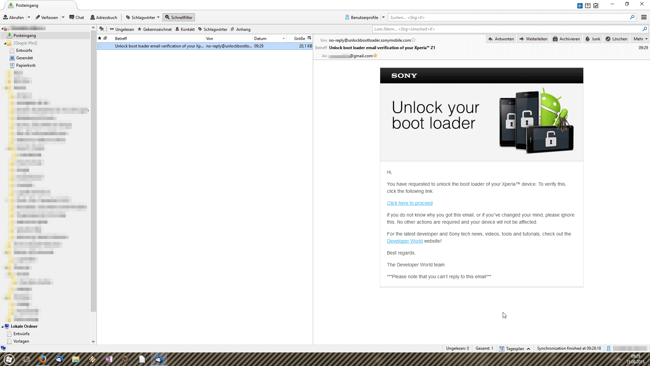This screenshot has height=366, width=650.
Task: Collapse the Lokale Ordner tree node
Action: (x=2, y=326)
